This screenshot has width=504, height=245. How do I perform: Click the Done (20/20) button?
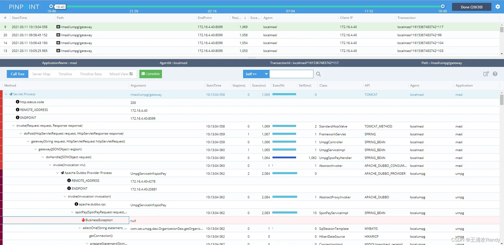coord(471,7)
